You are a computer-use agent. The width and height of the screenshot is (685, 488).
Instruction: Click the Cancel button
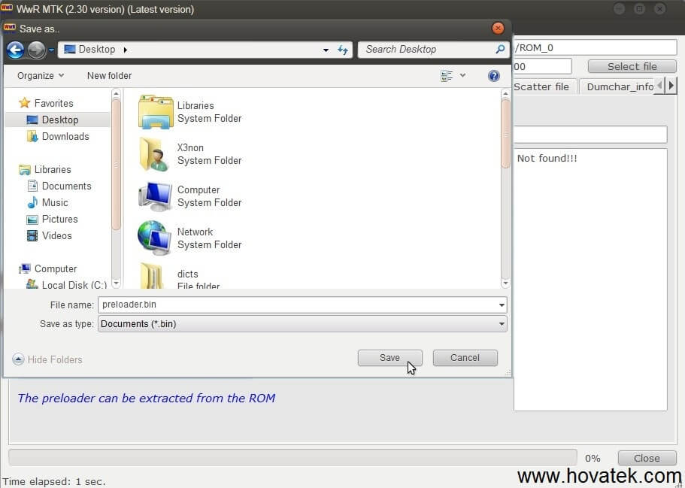465,358
